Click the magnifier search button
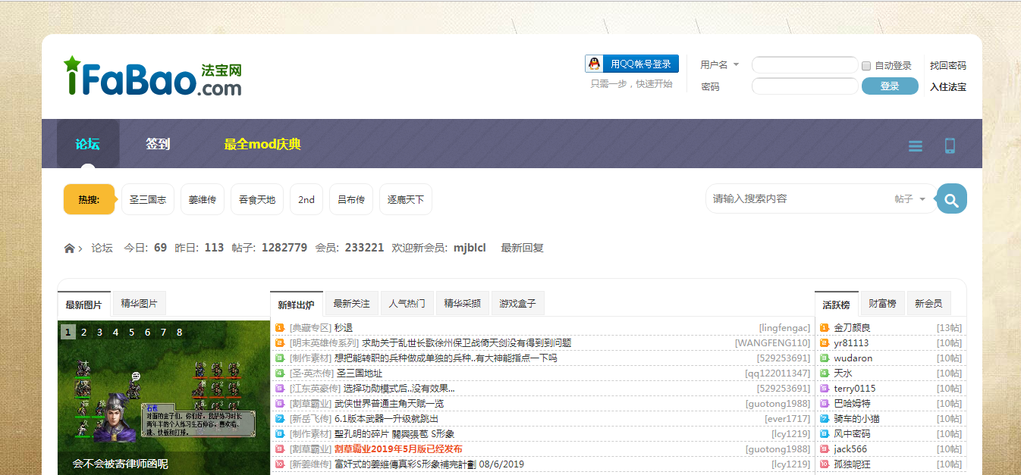Image resolution: width=1021 pixels, height=475 pixels. pos(951,199)
